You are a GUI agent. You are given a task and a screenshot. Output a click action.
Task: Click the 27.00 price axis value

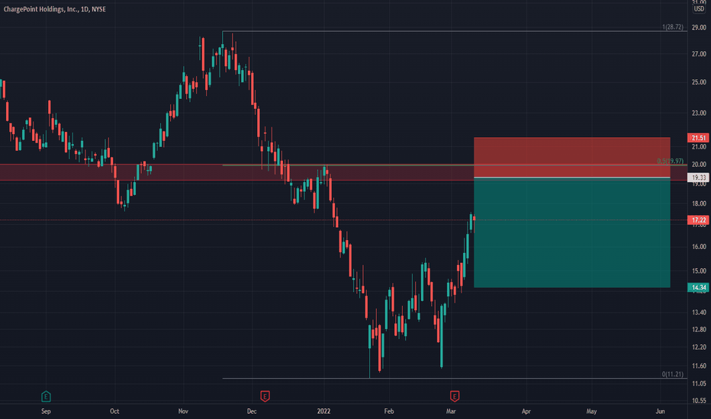[x=699, y=54]
